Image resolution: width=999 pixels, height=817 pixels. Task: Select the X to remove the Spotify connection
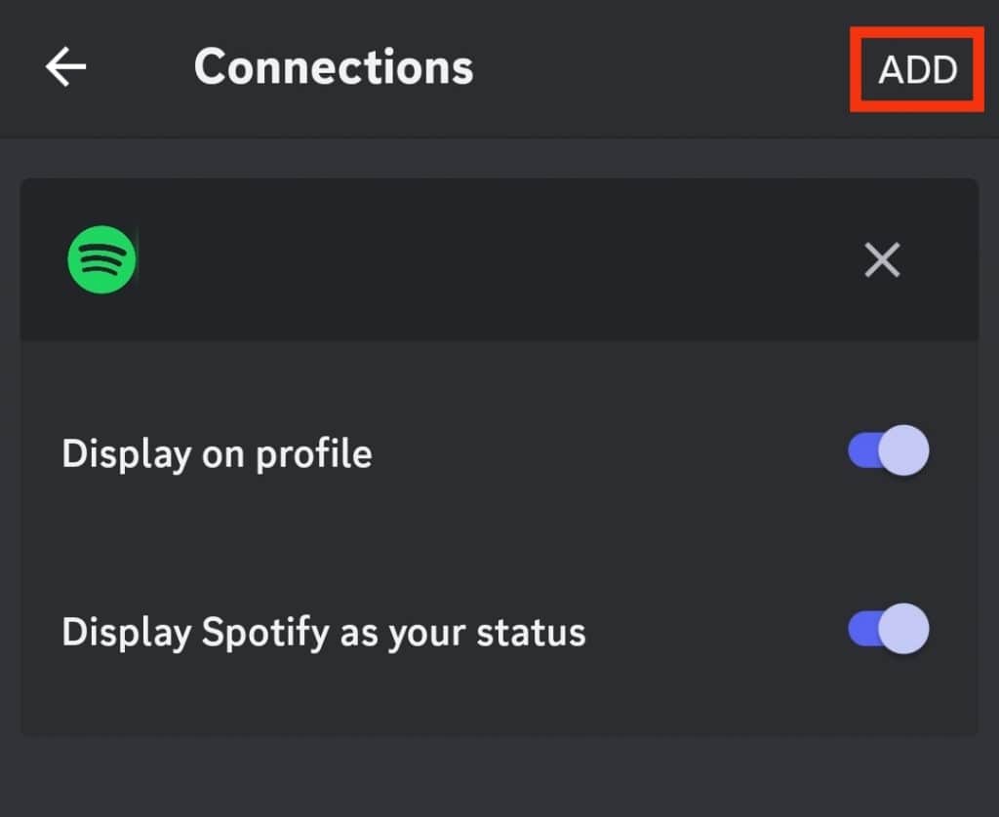point(881,259)
